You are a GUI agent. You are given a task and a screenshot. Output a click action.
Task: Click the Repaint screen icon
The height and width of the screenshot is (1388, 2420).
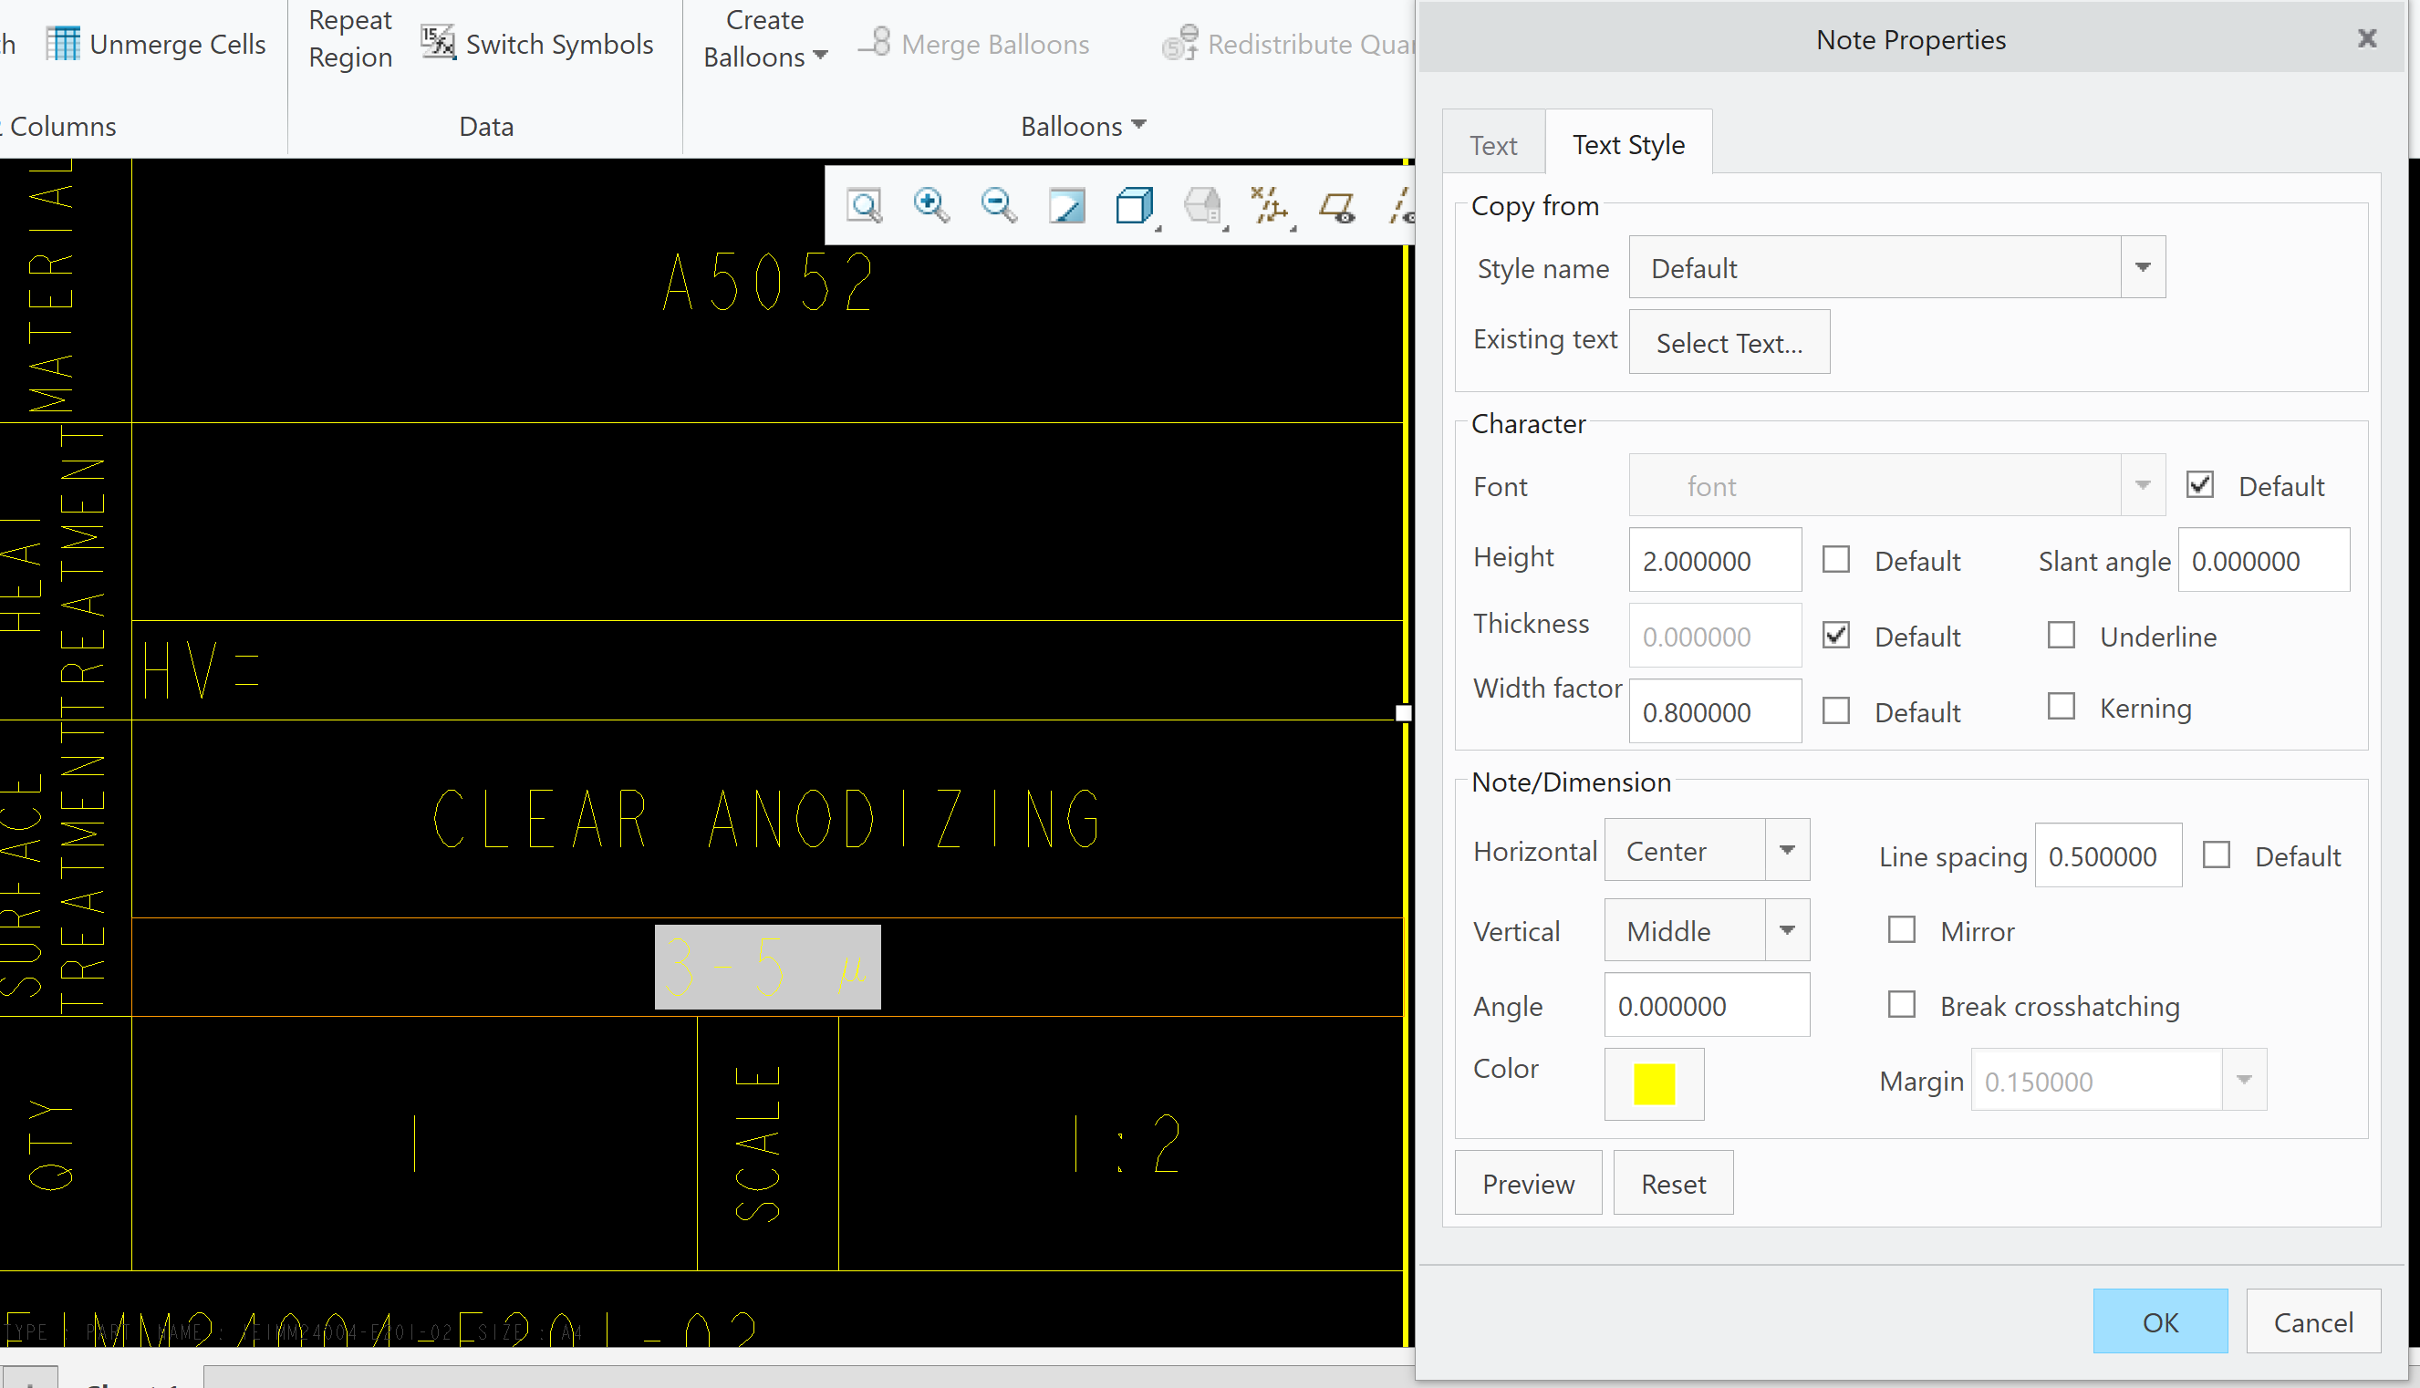[1066, 206]
